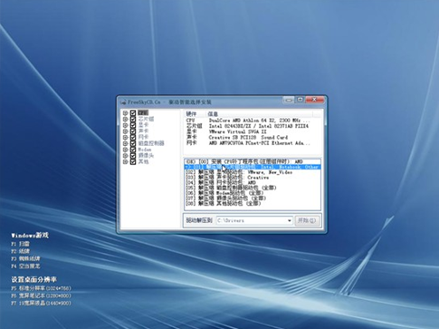Select step [03] 声卡驱动包: Creative
Image resolution: width=439 pixels, height=329 pixels.
tap(253, 178)
